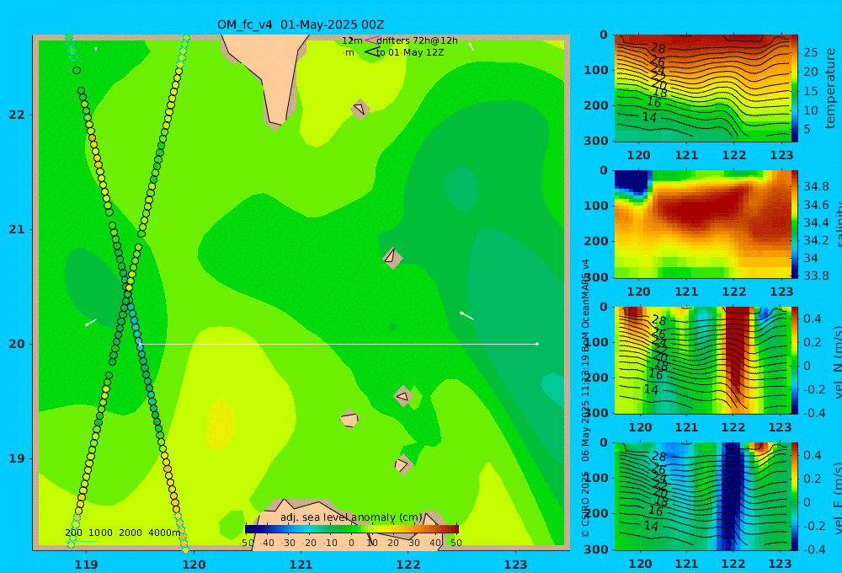Click latitude tick label "21" on the main map

[17, 229]
